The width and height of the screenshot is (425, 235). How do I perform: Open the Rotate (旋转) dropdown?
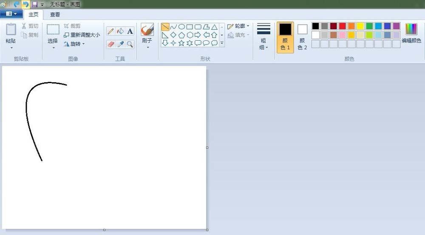click(74, 44)
